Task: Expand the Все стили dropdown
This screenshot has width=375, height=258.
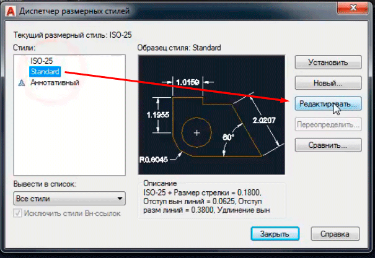Action: (69, 199)
